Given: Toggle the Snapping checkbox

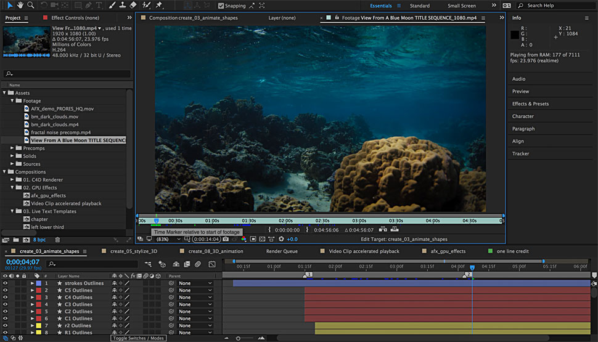Looking at the screenshot, I should tap(221, 6).
